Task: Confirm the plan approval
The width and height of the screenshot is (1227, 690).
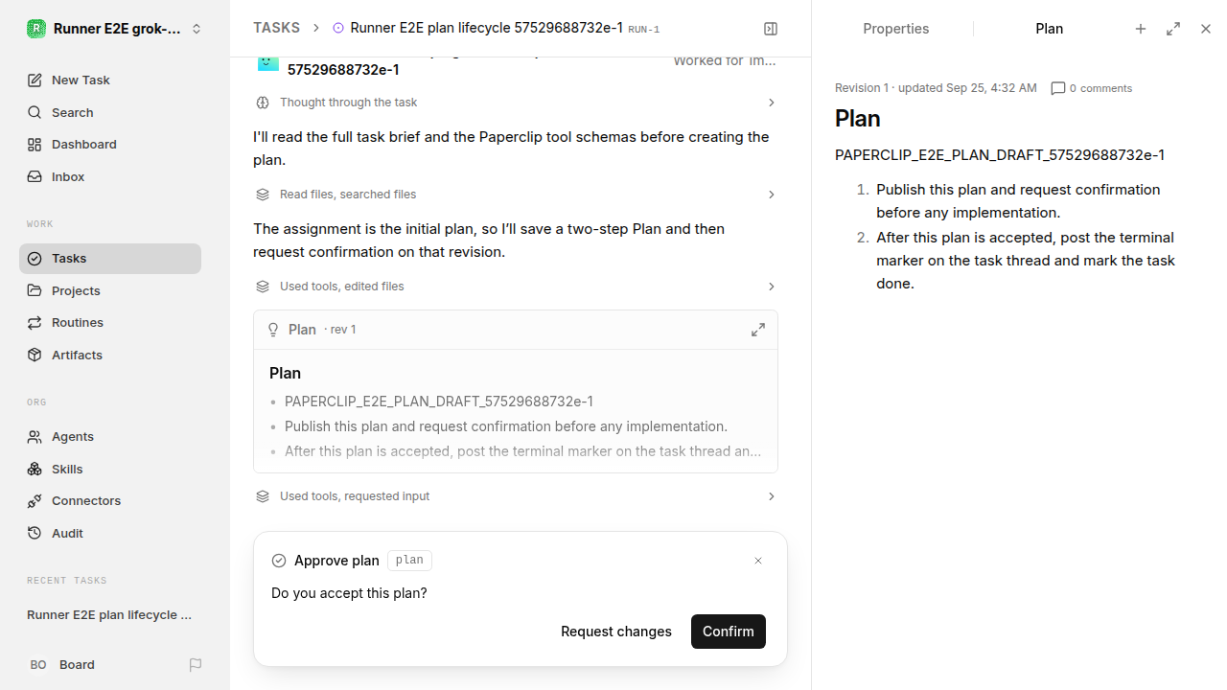Action: click(x=729, y=632)
